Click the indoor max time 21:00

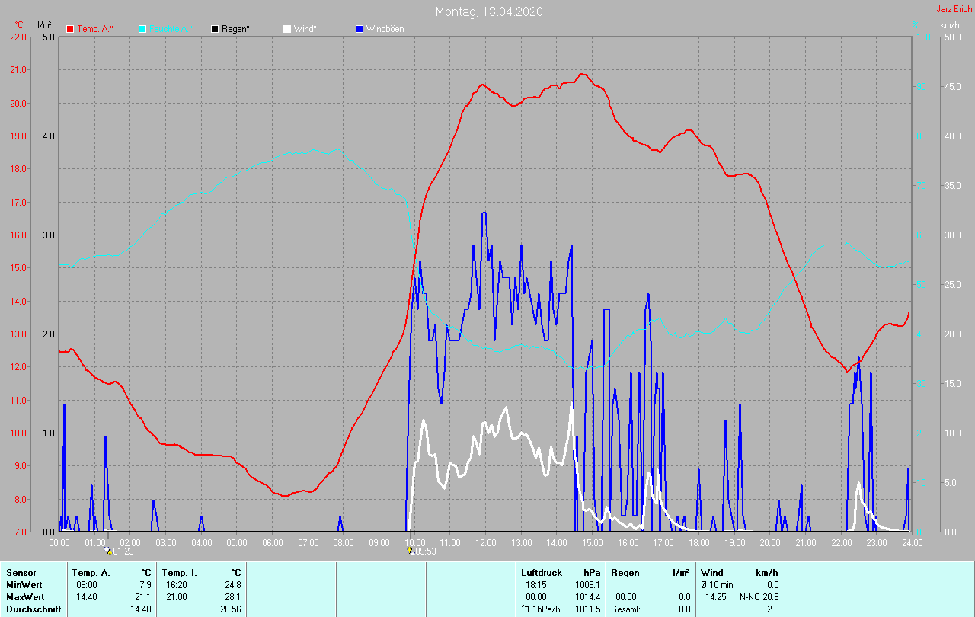pos(177,596)
